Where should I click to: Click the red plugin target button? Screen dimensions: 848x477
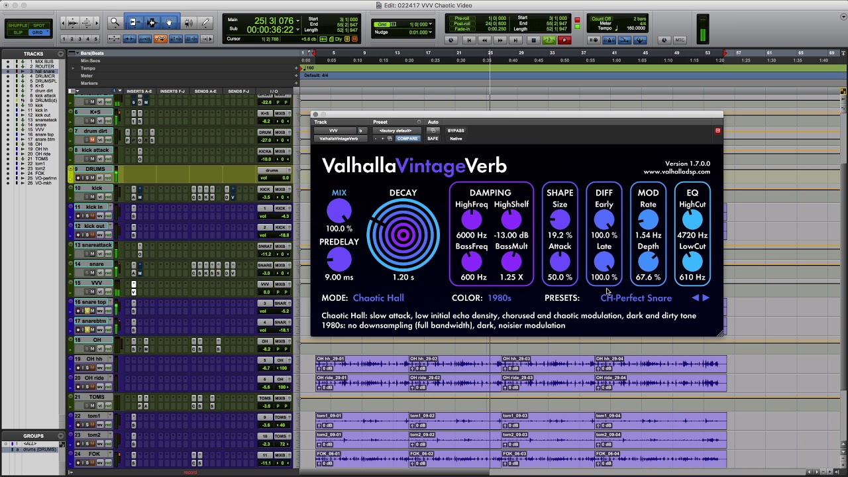click(717, 131)
